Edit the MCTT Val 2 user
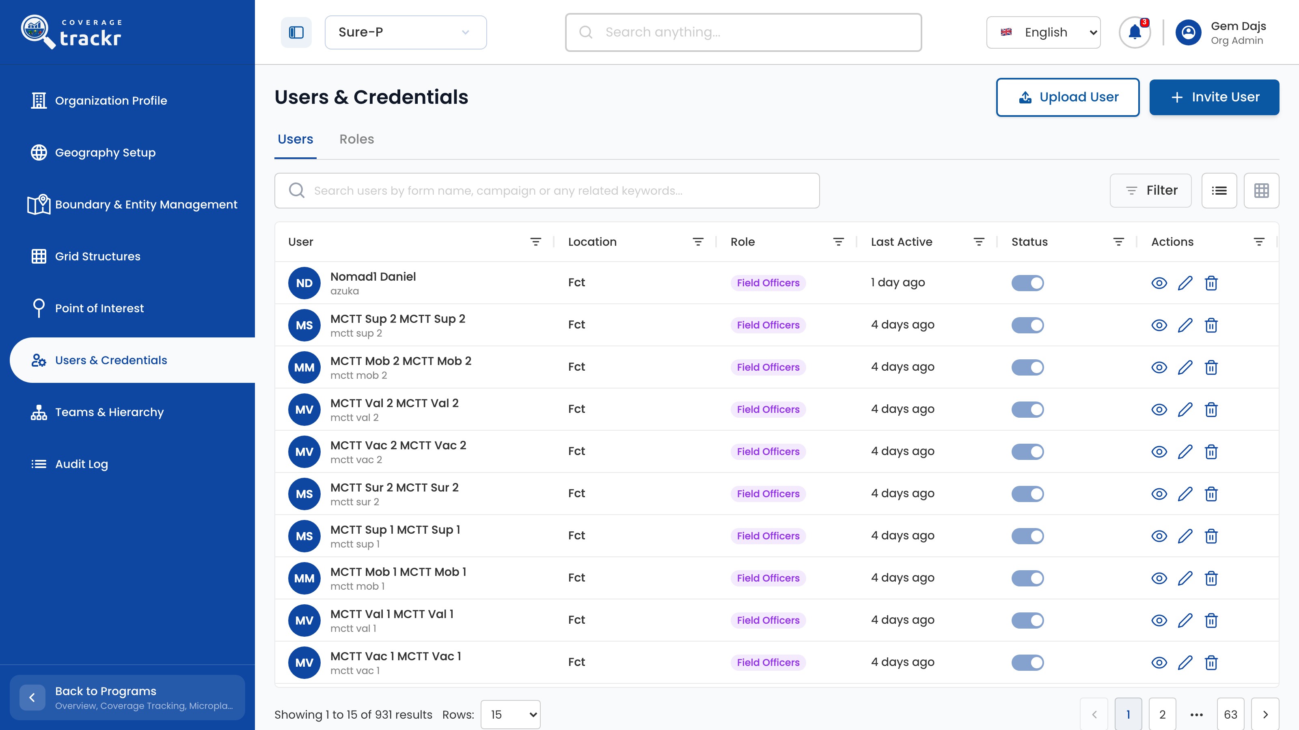This screenshot has width=1299, height=730. [1185, 410]
